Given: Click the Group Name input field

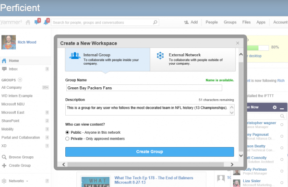Looking at the screenshot, I should pyautogui.click(x=144, y=88).
